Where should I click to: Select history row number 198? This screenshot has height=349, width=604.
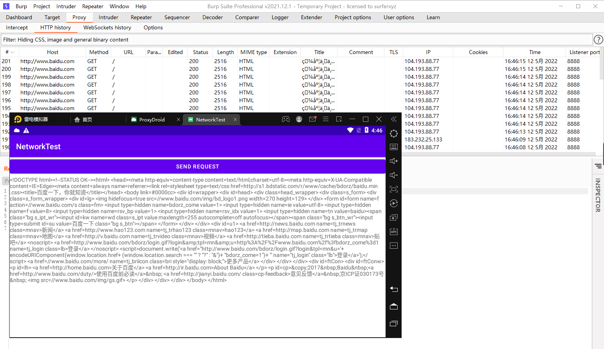click(300, 85)
